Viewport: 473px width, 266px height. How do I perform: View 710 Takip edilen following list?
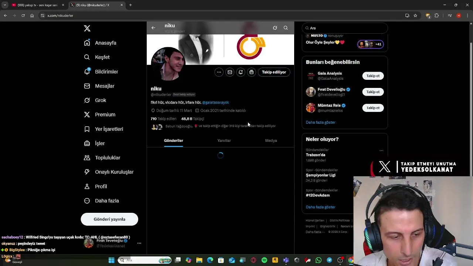pyautogui.click(x=163, y=119)
